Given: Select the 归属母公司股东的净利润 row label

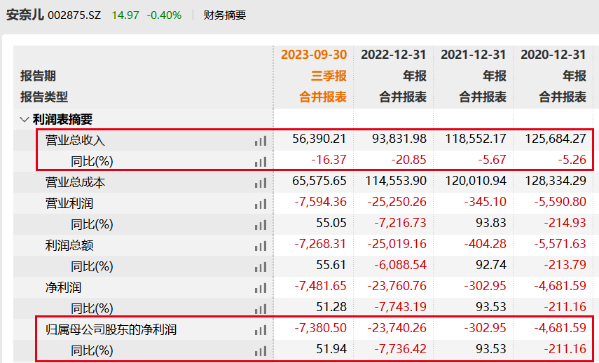Looking at the screenshot, I should click(111, 329).
